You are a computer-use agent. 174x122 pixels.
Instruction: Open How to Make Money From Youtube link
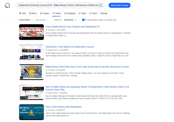pos(73,27)
